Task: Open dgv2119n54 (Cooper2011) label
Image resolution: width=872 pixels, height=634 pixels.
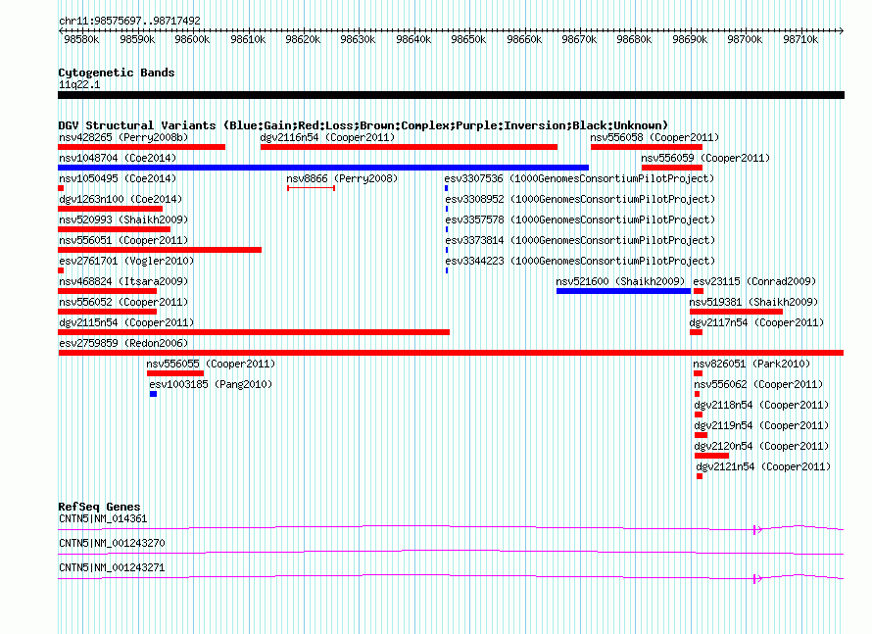Action: (x=761, y=425)
